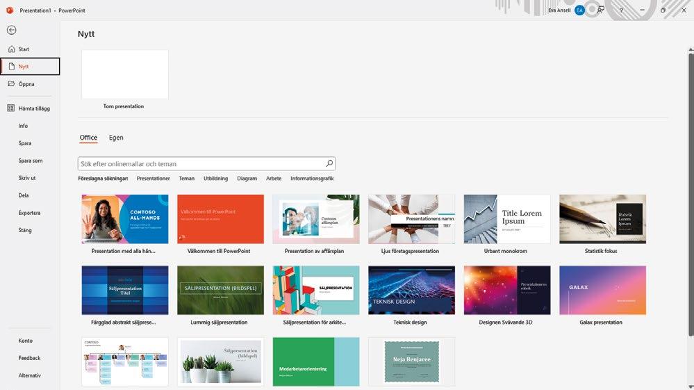The width and height of the screenshot is (694, 390).
Task: Select Ljus företagspresentation template
Action: [412, 219]
